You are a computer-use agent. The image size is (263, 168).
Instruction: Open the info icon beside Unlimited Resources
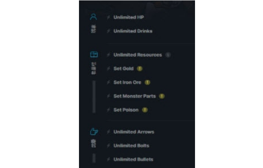click(168, 55)
